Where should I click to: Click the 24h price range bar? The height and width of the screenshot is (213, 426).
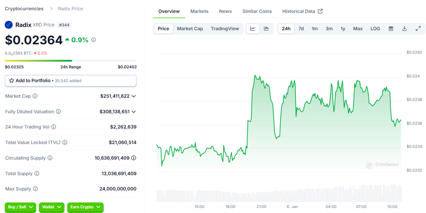pyautogui.click(x=71, y=61)
